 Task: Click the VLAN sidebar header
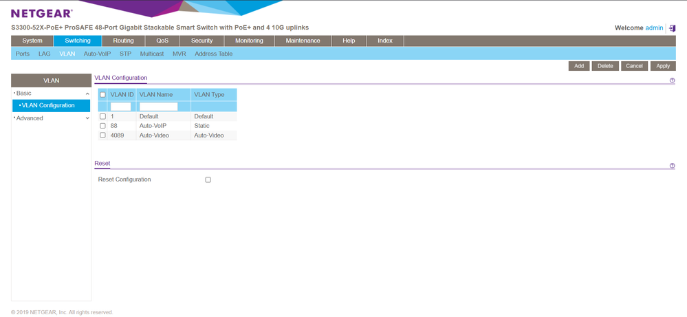click(x=52, y=80)
